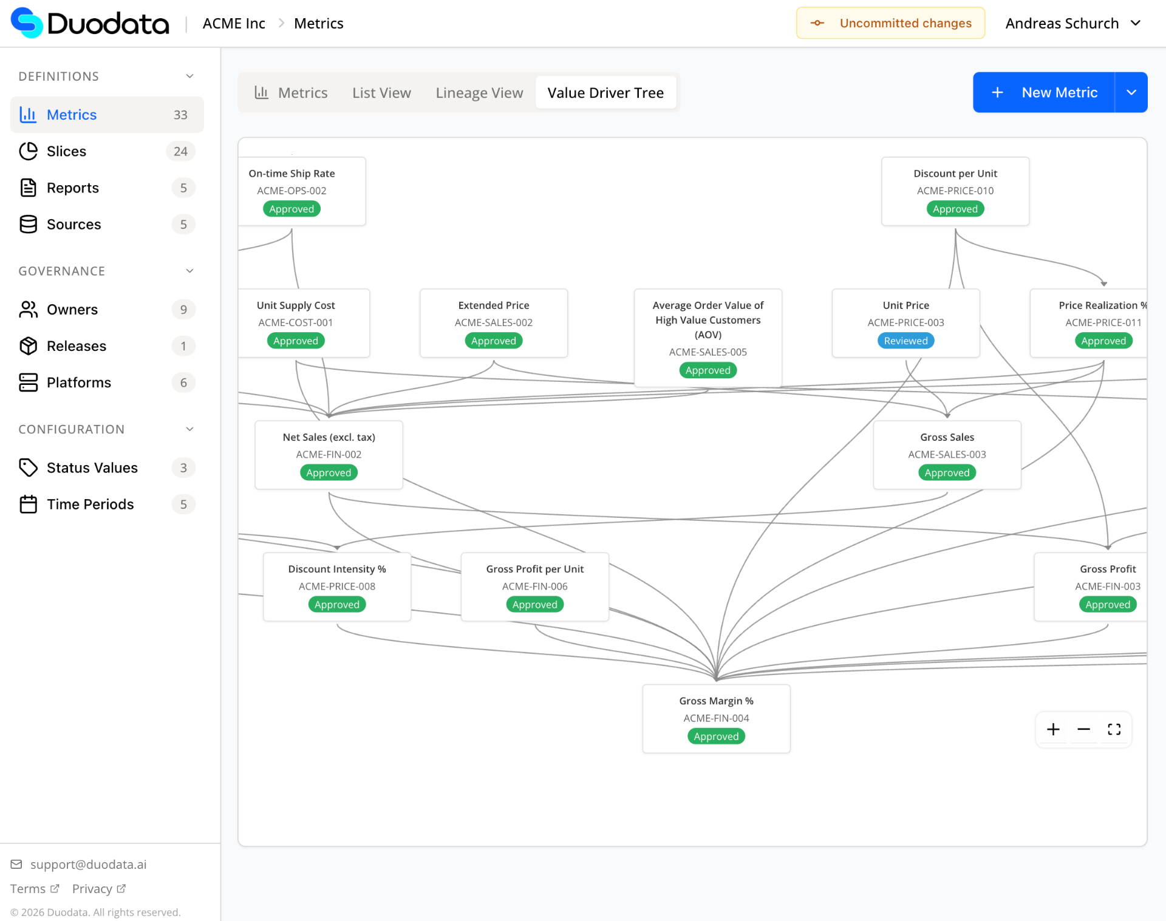Screen dimensions: 1166x921
Task: Click the Reports document icon
Action: pos(29,188)
